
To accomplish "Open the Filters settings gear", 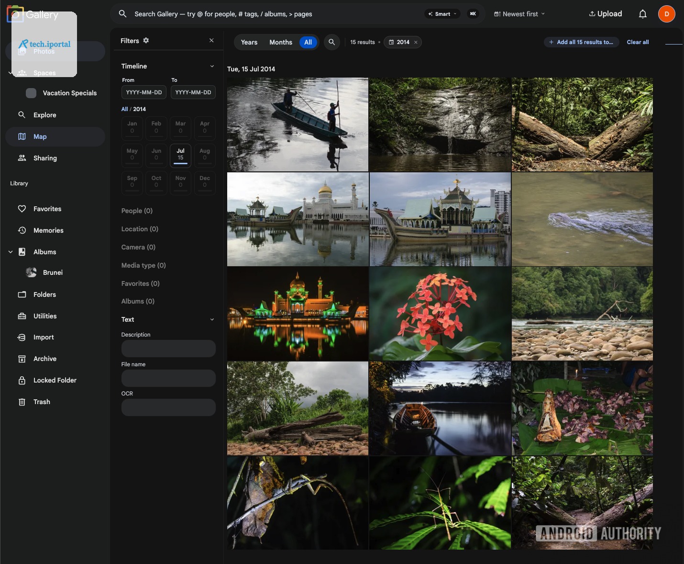I will [x=146, y=41].
